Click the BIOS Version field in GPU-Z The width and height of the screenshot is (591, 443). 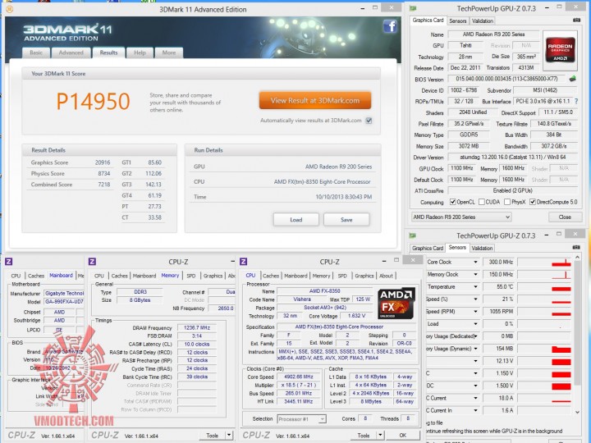point(507,79)
